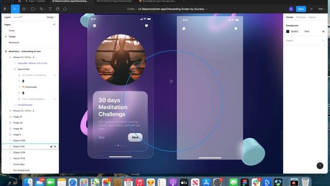This screenshot has height=186, width=330.
Task: Open Sketch in the Dock
Action: tap(151, 182)
